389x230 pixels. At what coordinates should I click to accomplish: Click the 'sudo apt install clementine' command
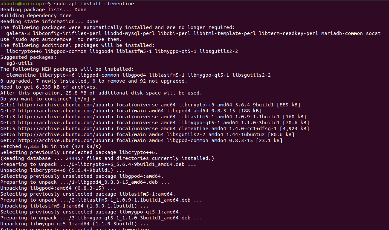(94, 4)
